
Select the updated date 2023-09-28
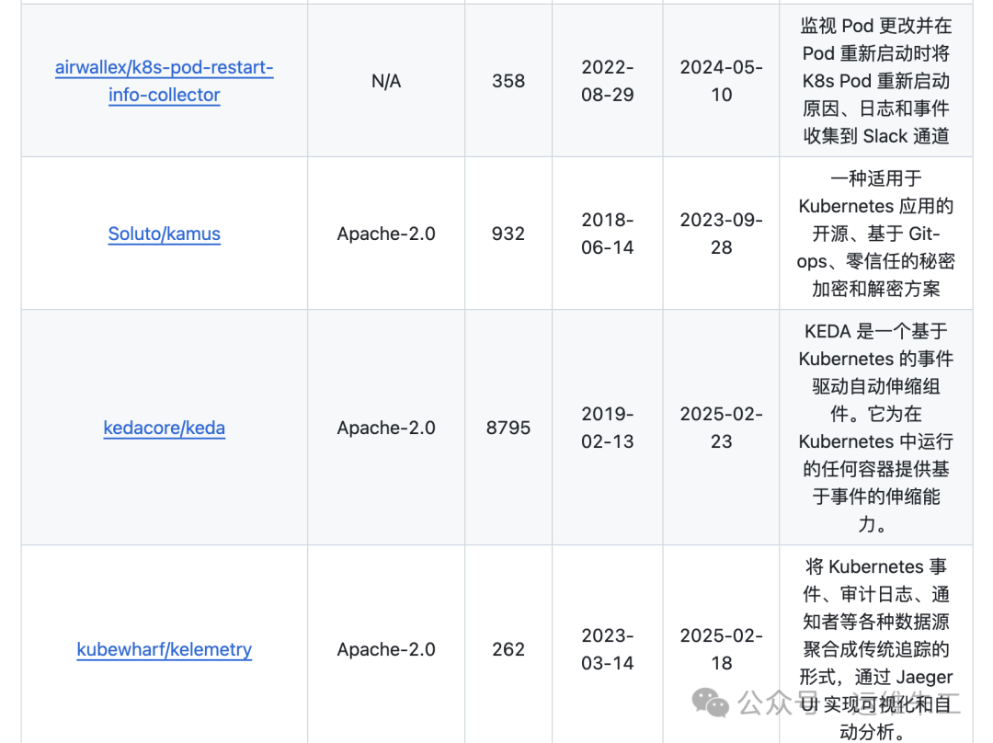click(722, 234)
